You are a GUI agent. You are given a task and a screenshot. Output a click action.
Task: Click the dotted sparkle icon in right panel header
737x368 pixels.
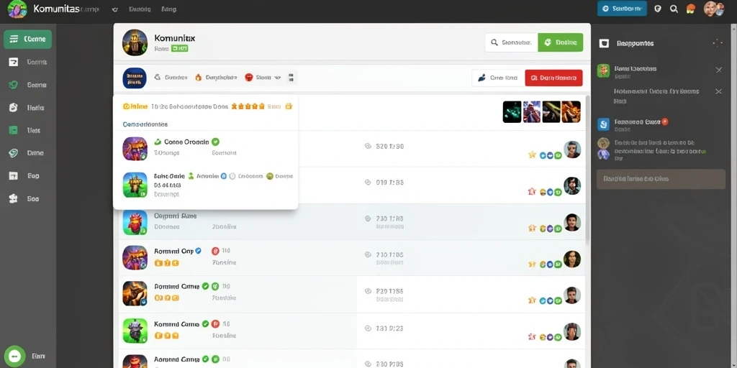point(718,43)
